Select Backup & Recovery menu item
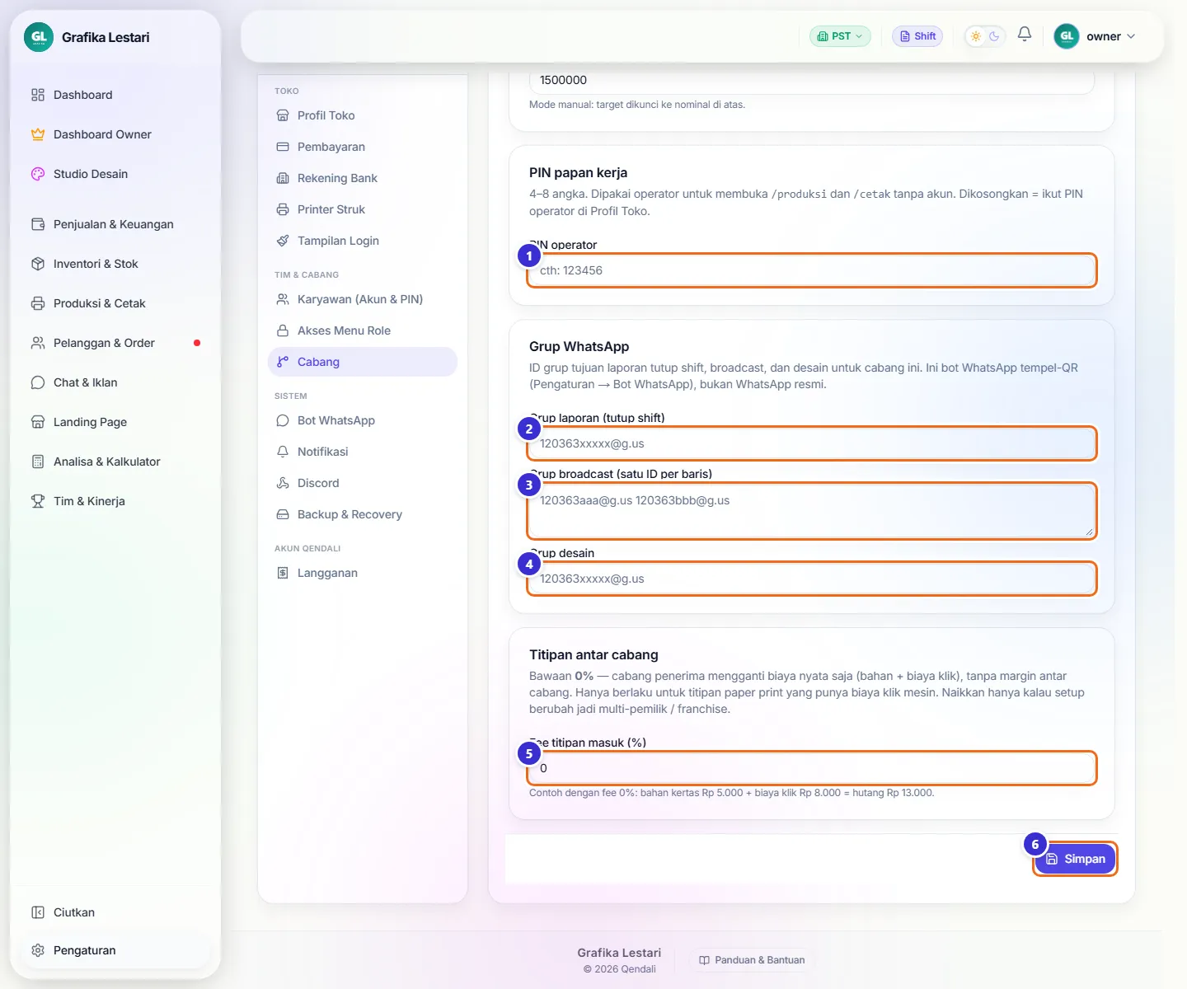This screenshot has height=989, width=1187. (363, 514)
